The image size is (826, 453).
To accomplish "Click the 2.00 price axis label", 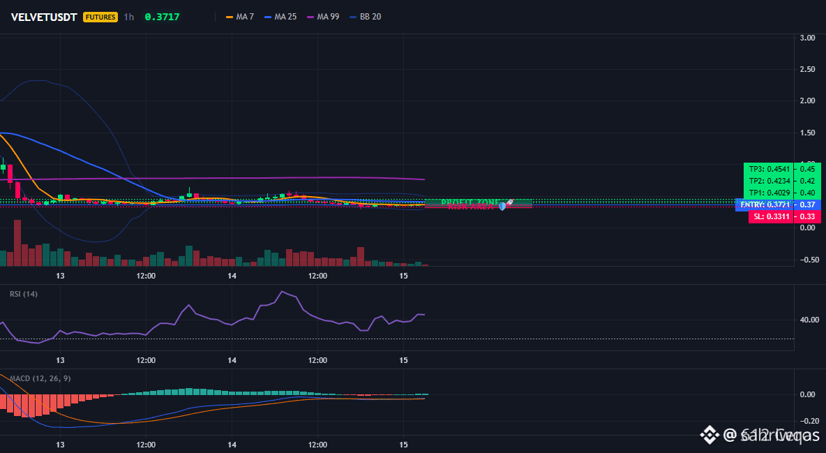I will tap(807, 101).
